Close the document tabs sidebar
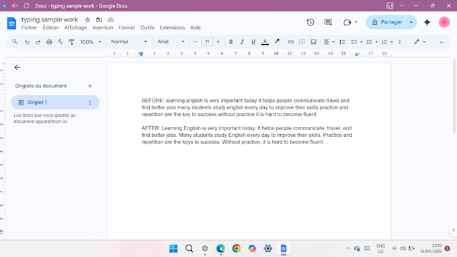 tap(17, 67)
